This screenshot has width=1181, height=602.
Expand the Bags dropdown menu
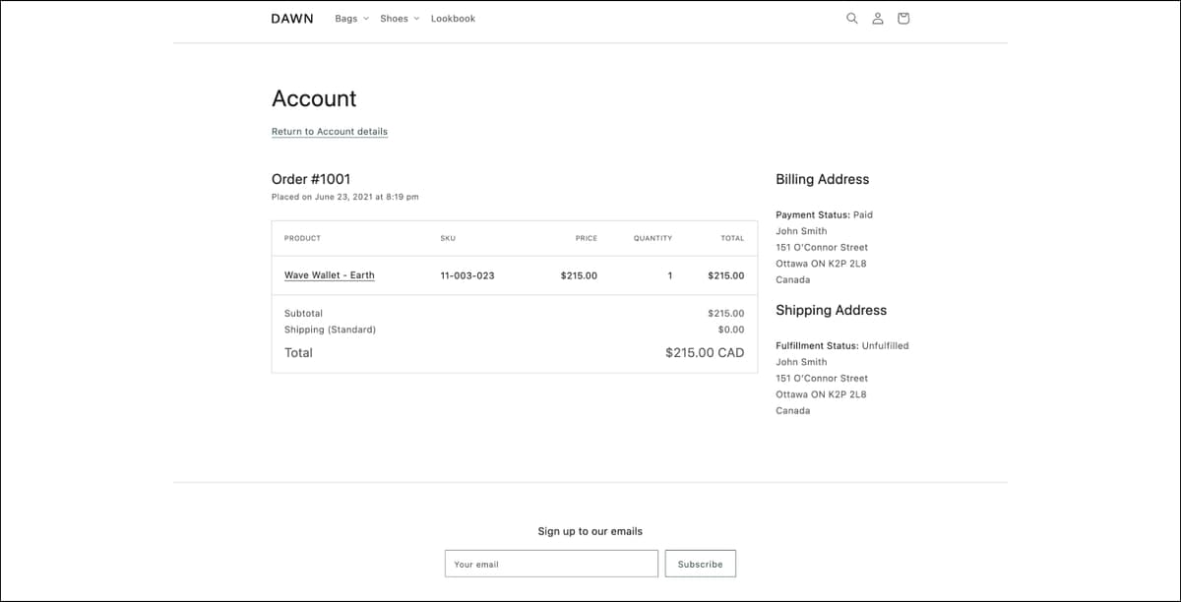(351, 19)
